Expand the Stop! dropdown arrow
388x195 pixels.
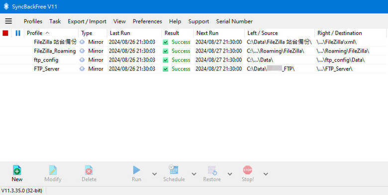[x=266, y=174]
